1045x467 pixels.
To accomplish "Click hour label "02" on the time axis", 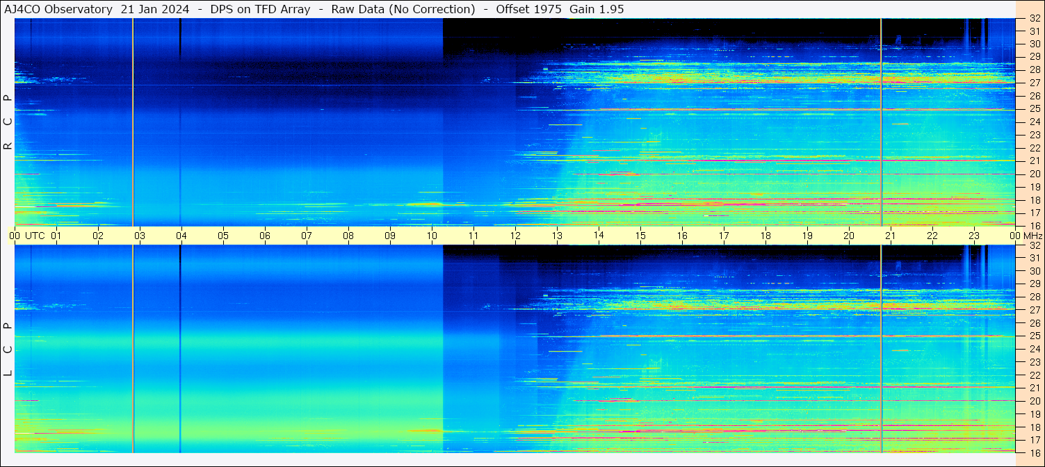I will 98,236.
